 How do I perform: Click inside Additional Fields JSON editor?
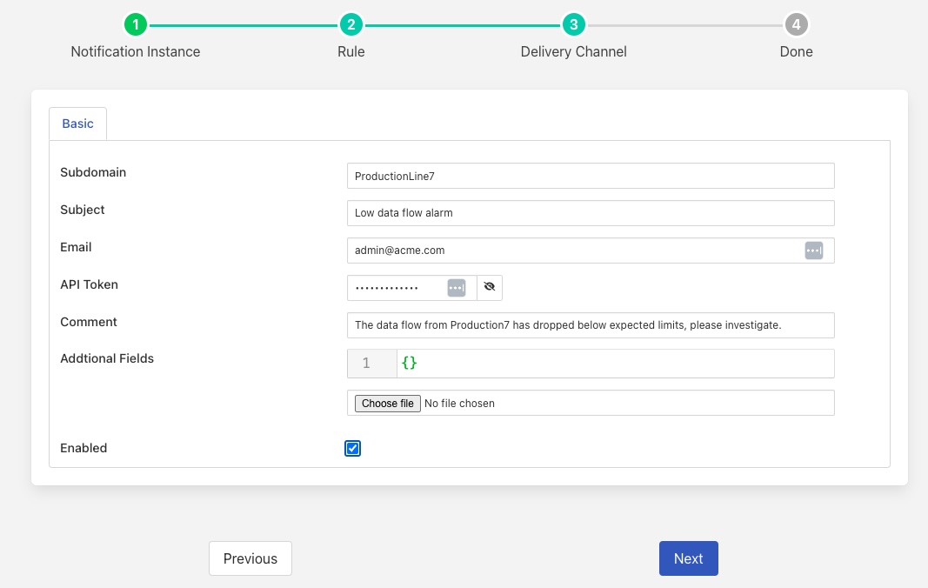pyautogui.click(x=614, y=364)
